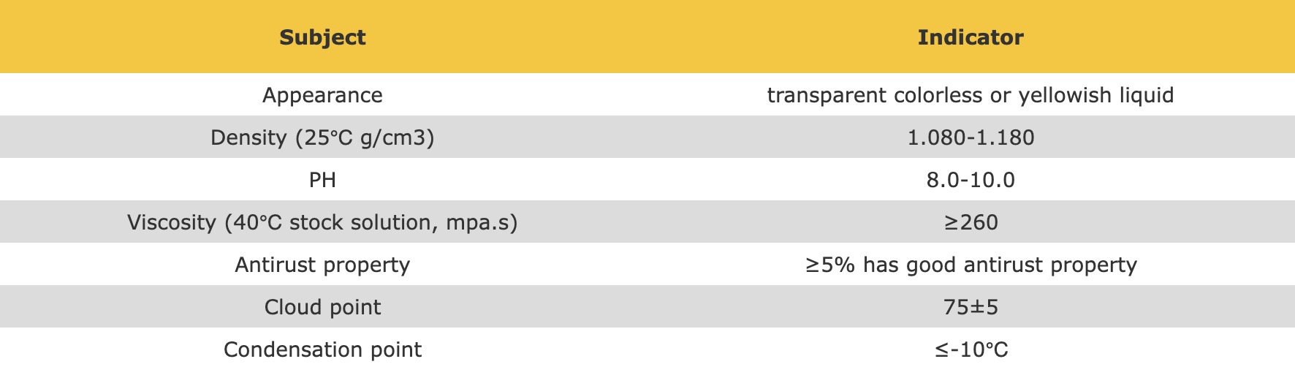1295x367 pixels.
Task: Select the Density (25°C g/cm3) cell
Action: tap(322, 137)
